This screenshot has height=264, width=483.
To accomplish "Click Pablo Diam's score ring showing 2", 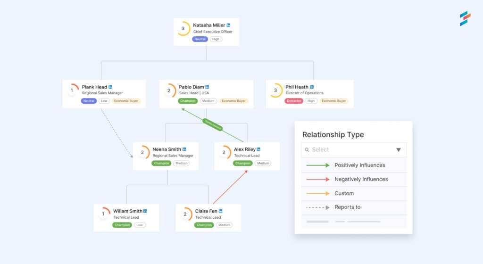I will coord(169,91).
